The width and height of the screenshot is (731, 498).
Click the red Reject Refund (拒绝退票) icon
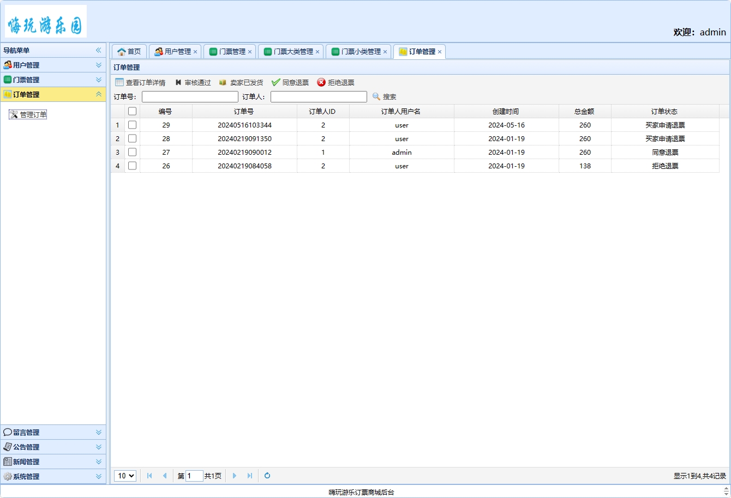pyautogui.click(x=321, y=82)
